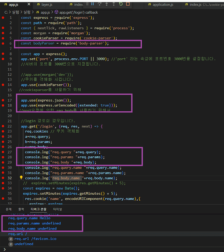Click the count badge next to undefined output
Image resolution: width=224 pixels, height=252 pixels.
click(10, 244)
